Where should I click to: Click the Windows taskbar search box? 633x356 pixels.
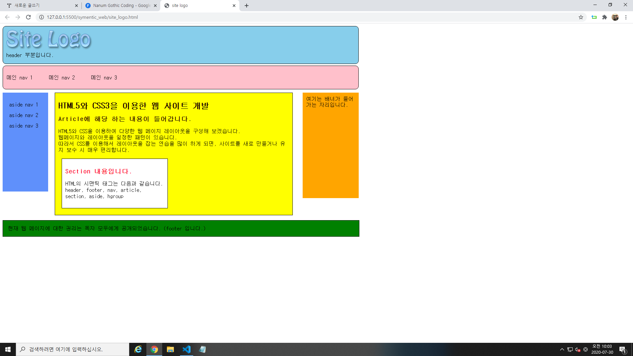click(x=73, y=349)
